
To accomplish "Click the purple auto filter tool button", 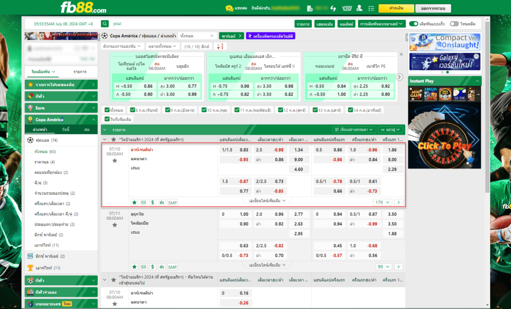I will coord(270,36).
